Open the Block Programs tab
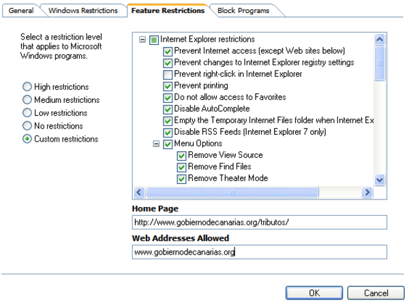This screenshot has height=307, width=409. (243, 10)
